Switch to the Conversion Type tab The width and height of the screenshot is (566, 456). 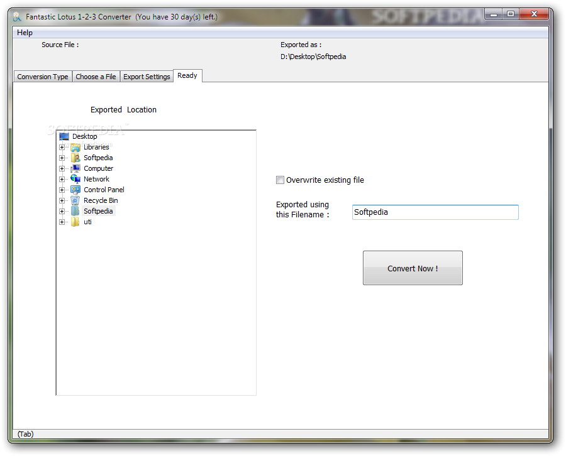tap(43, 77)
